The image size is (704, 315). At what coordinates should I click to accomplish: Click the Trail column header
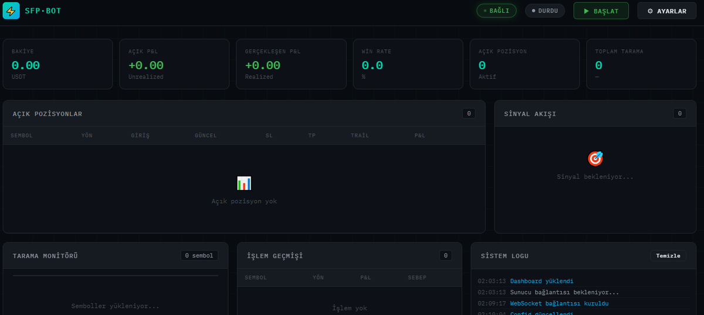360,136
